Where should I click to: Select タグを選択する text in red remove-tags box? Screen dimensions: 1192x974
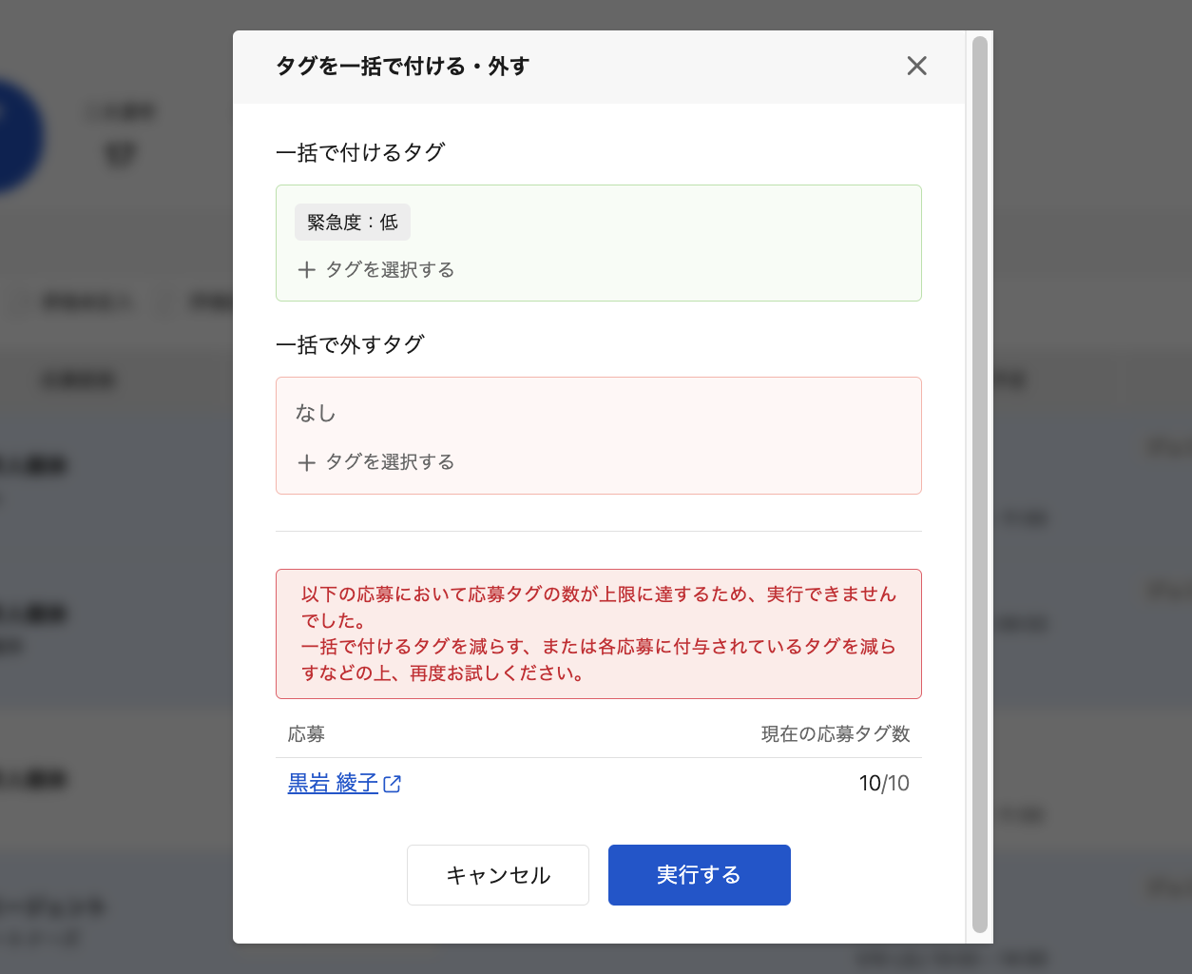[x=390, y=462]
